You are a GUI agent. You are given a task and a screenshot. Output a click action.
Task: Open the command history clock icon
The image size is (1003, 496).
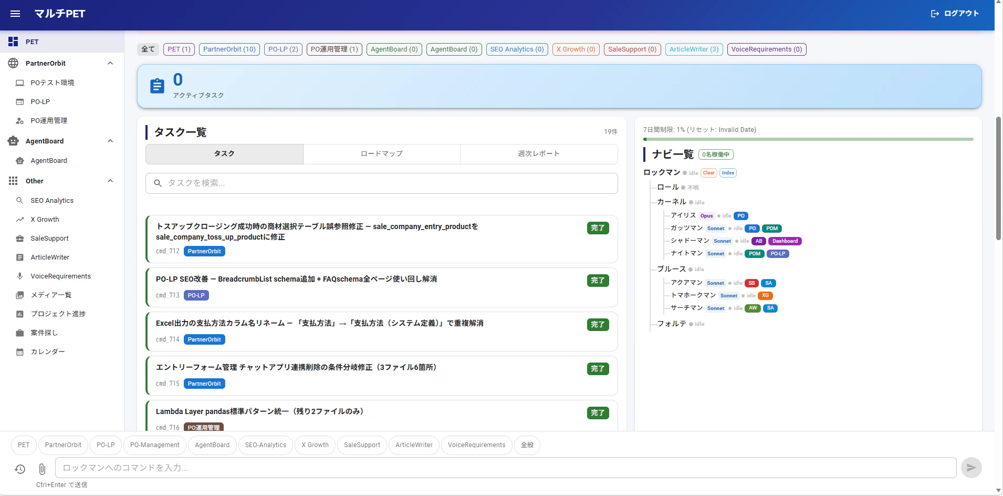[x=20, y=469]
